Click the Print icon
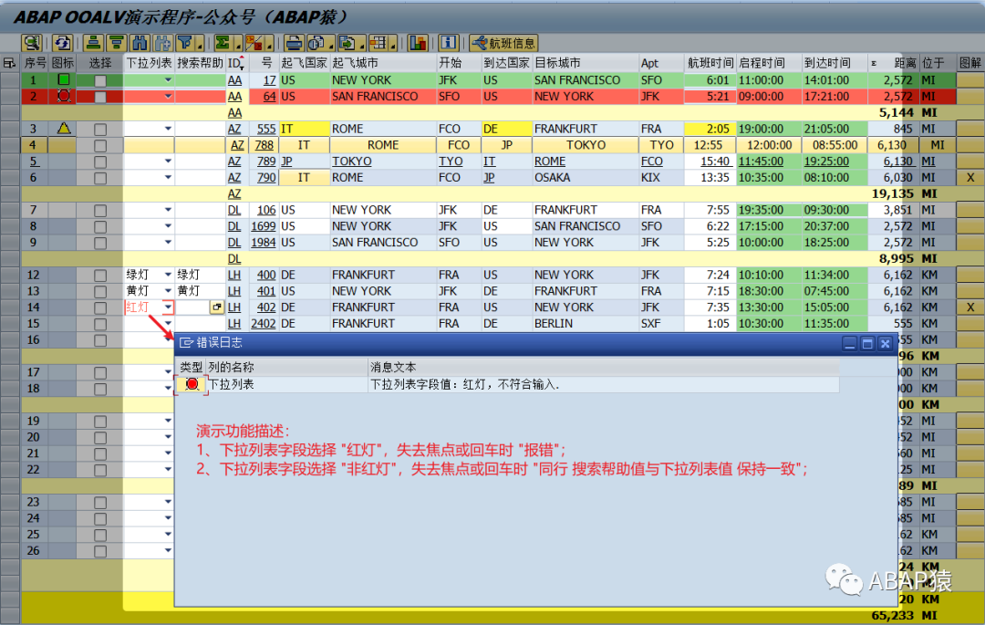Viewport: 985px width, 625px height. click(294, 43)
